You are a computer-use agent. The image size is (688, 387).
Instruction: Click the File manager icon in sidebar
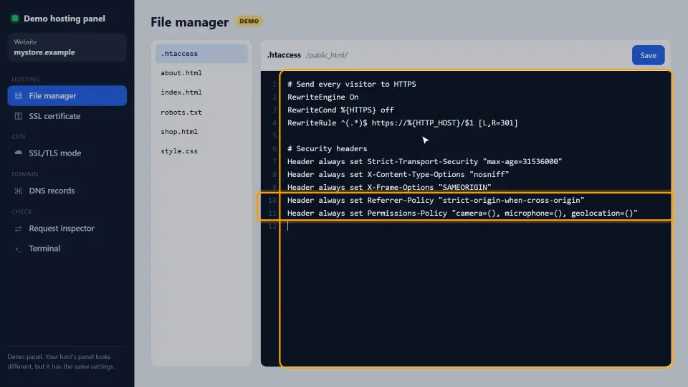[x=18, y=95]
